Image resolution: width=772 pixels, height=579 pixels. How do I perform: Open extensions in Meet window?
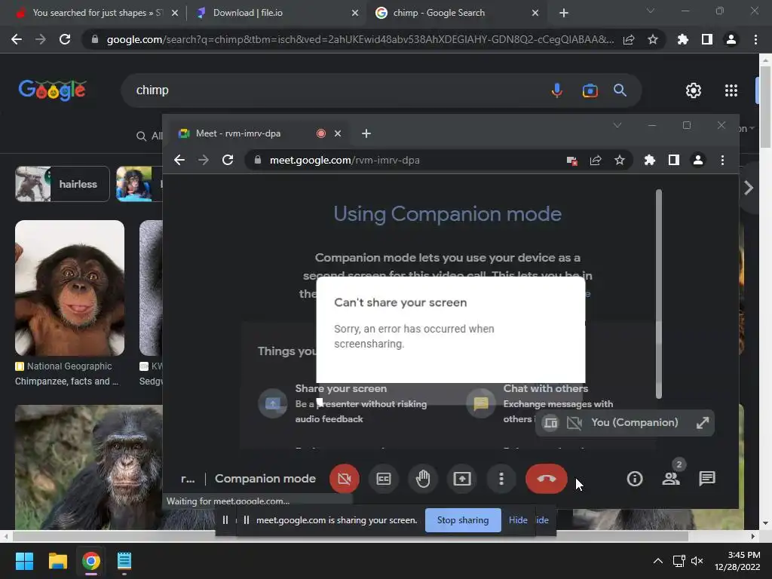pos(650,160)
